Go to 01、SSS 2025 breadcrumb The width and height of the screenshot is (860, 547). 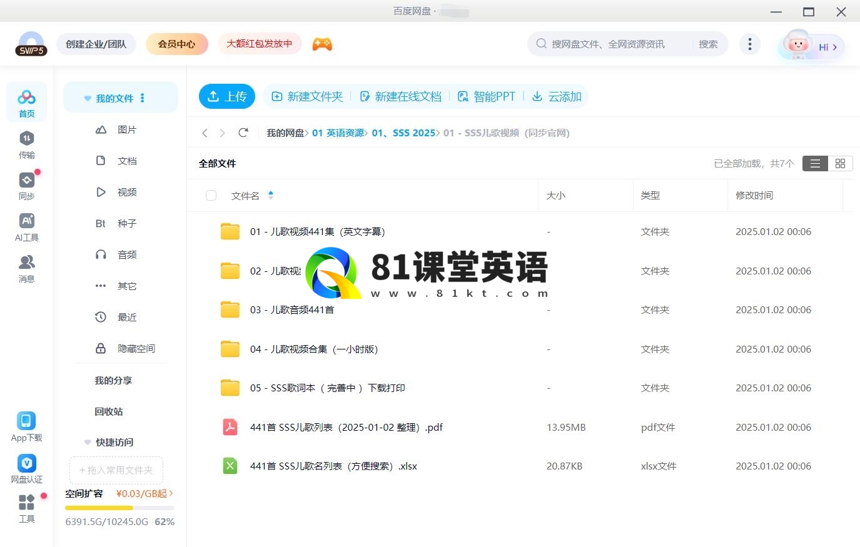403,133
